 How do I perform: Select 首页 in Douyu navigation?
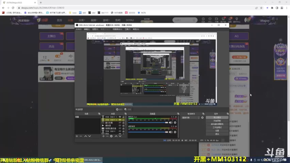coord(59,20)
